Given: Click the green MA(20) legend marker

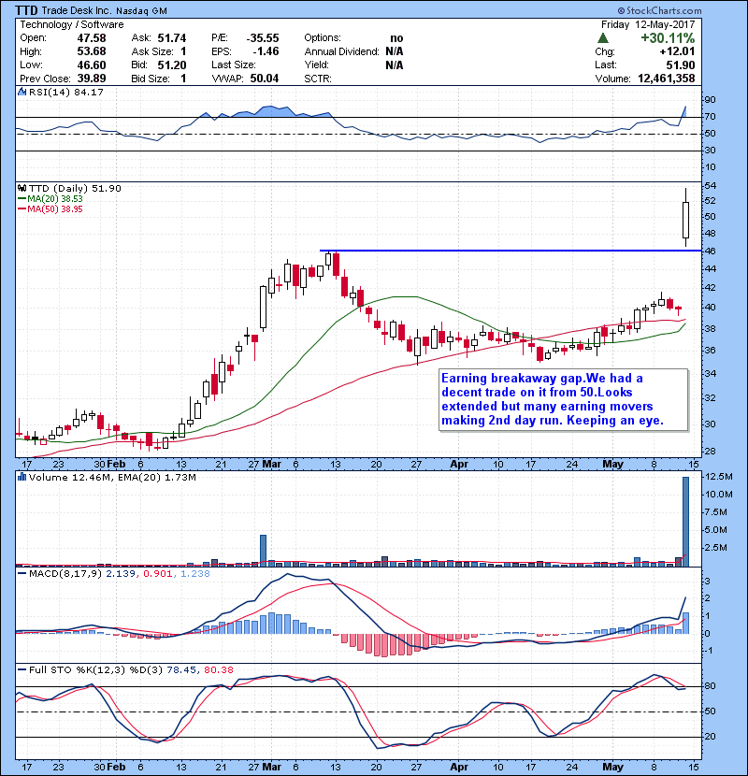Looking at the screenshot, I should [21, 199].
